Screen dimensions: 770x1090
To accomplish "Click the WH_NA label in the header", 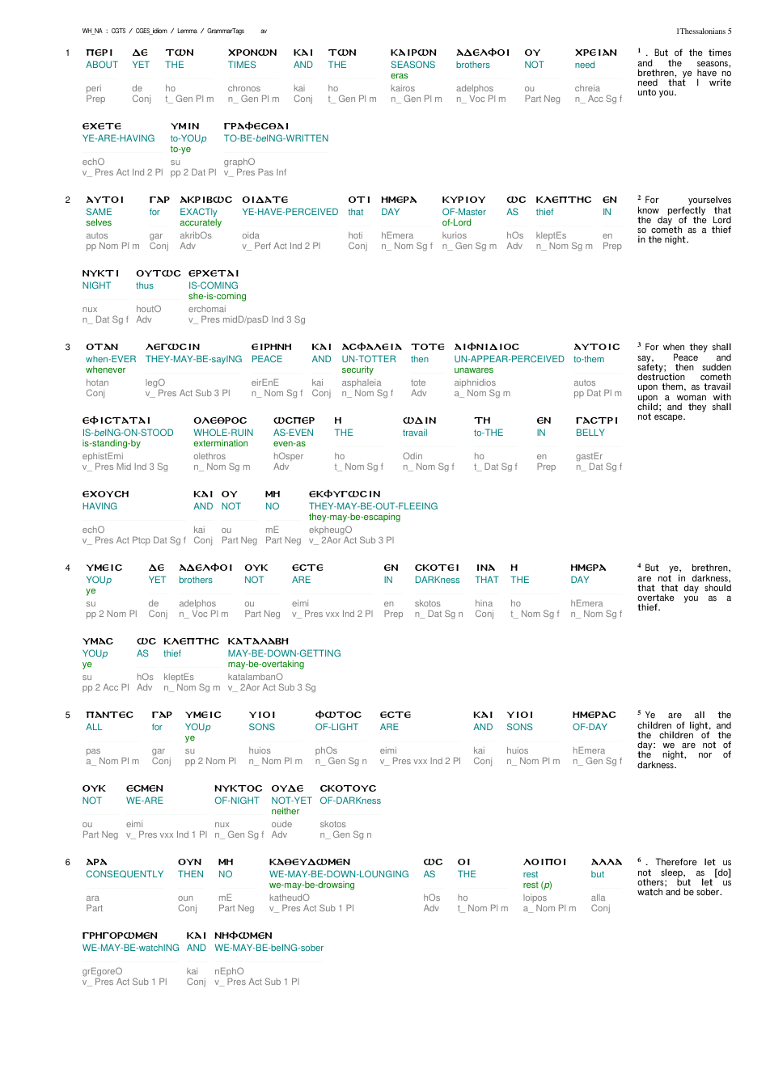I will pos(92,32).
